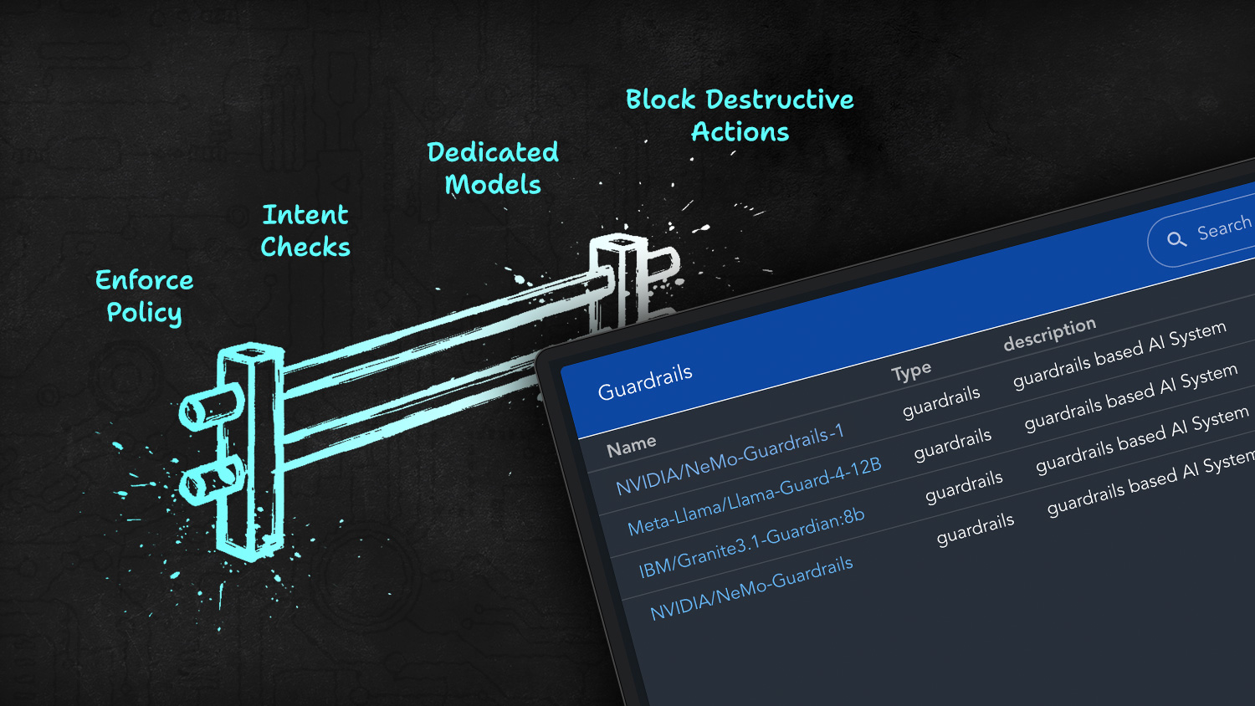The width and height of the screenshot is (1255, 706).
Task: Focus the Search input field
Action: coord(1223,227)
